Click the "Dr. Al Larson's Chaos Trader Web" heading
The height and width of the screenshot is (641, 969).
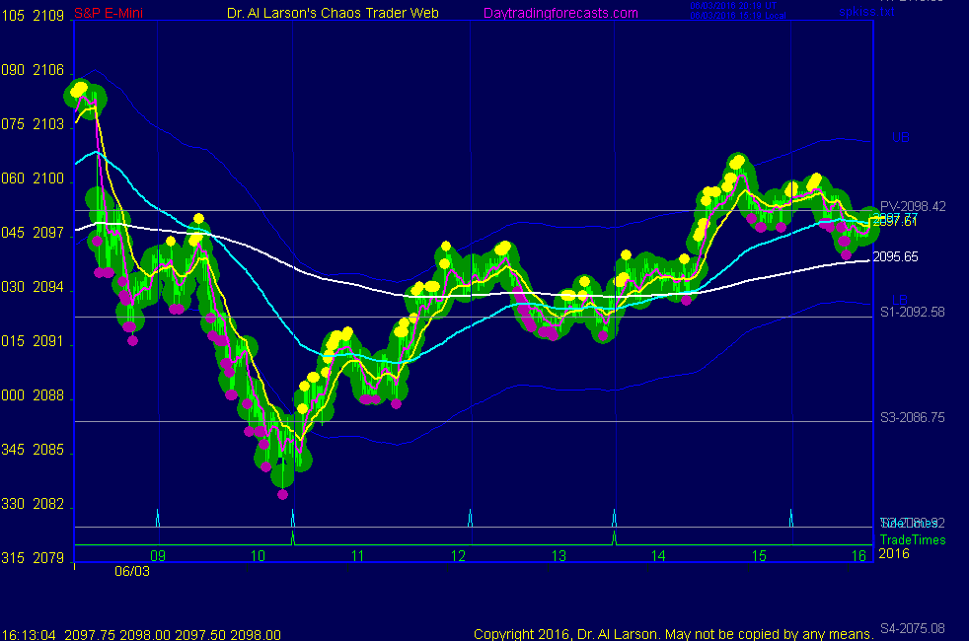point(333,13)
